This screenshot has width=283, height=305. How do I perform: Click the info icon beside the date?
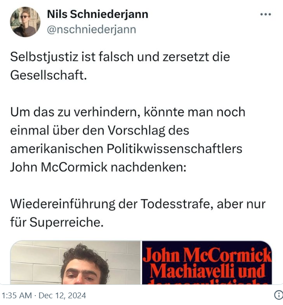(278, 295)
